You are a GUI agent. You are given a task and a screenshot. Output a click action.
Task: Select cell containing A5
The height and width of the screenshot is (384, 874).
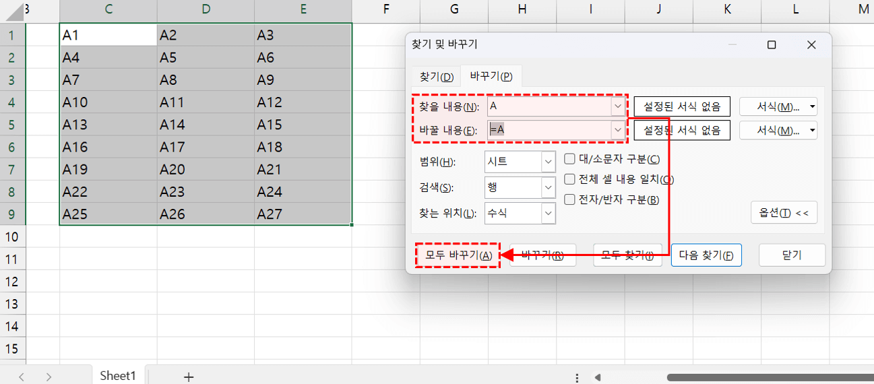point(206,57)
